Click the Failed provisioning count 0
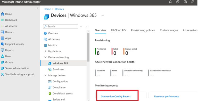The image size is (198, 101). tap(115, 53)
